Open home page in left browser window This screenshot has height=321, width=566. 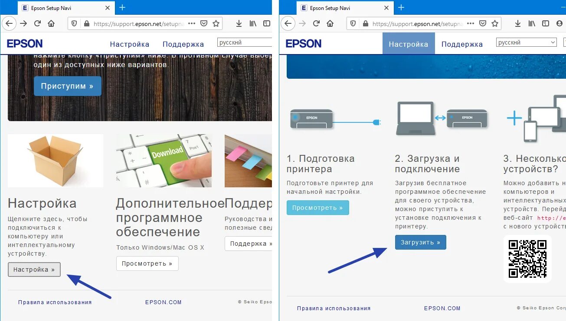(51, 23)
